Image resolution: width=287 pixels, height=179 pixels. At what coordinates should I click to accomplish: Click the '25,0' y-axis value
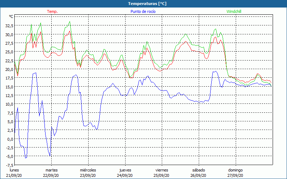[9, 52]
